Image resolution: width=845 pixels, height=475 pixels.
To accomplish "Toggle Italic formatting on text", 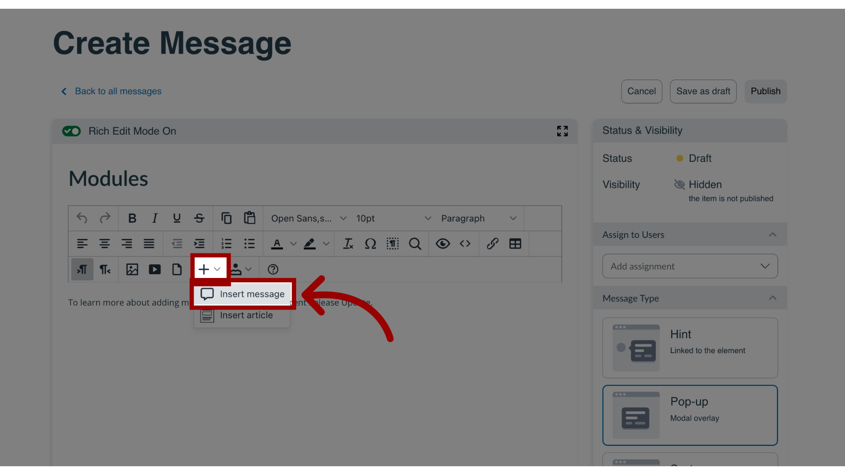I will pos(154,219).
